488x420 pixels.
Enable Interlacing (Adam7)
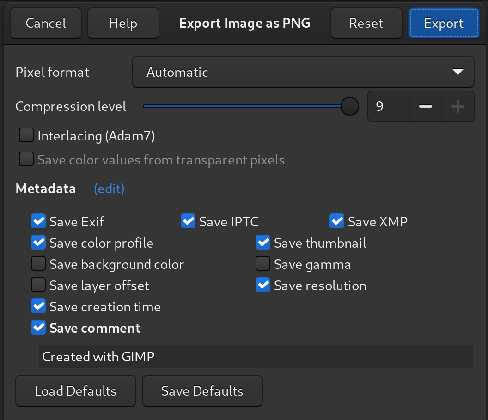click(x=26, y=135)
